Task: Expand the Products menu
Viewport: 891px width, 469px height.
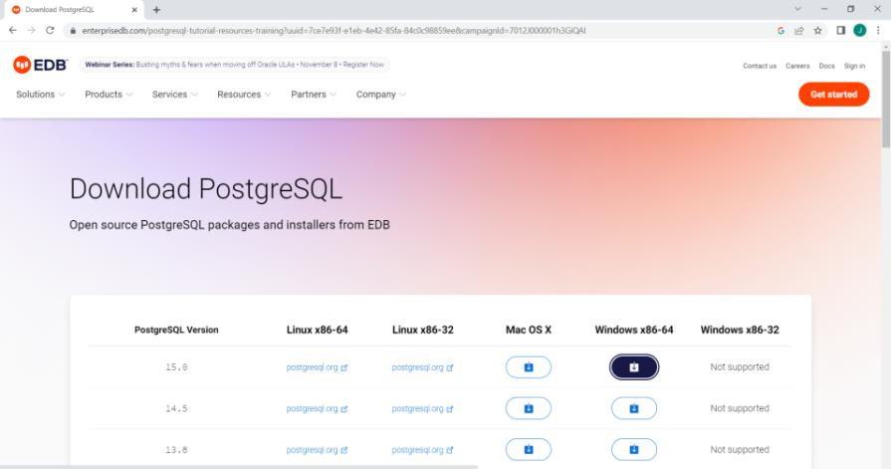Action: [x=109, y=95]
